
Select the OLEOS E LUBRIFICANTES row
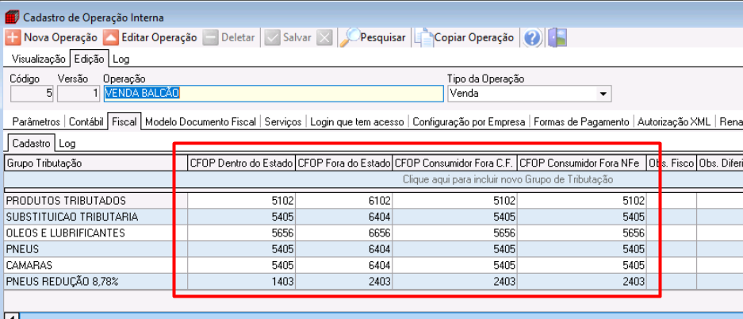point(373,233)
